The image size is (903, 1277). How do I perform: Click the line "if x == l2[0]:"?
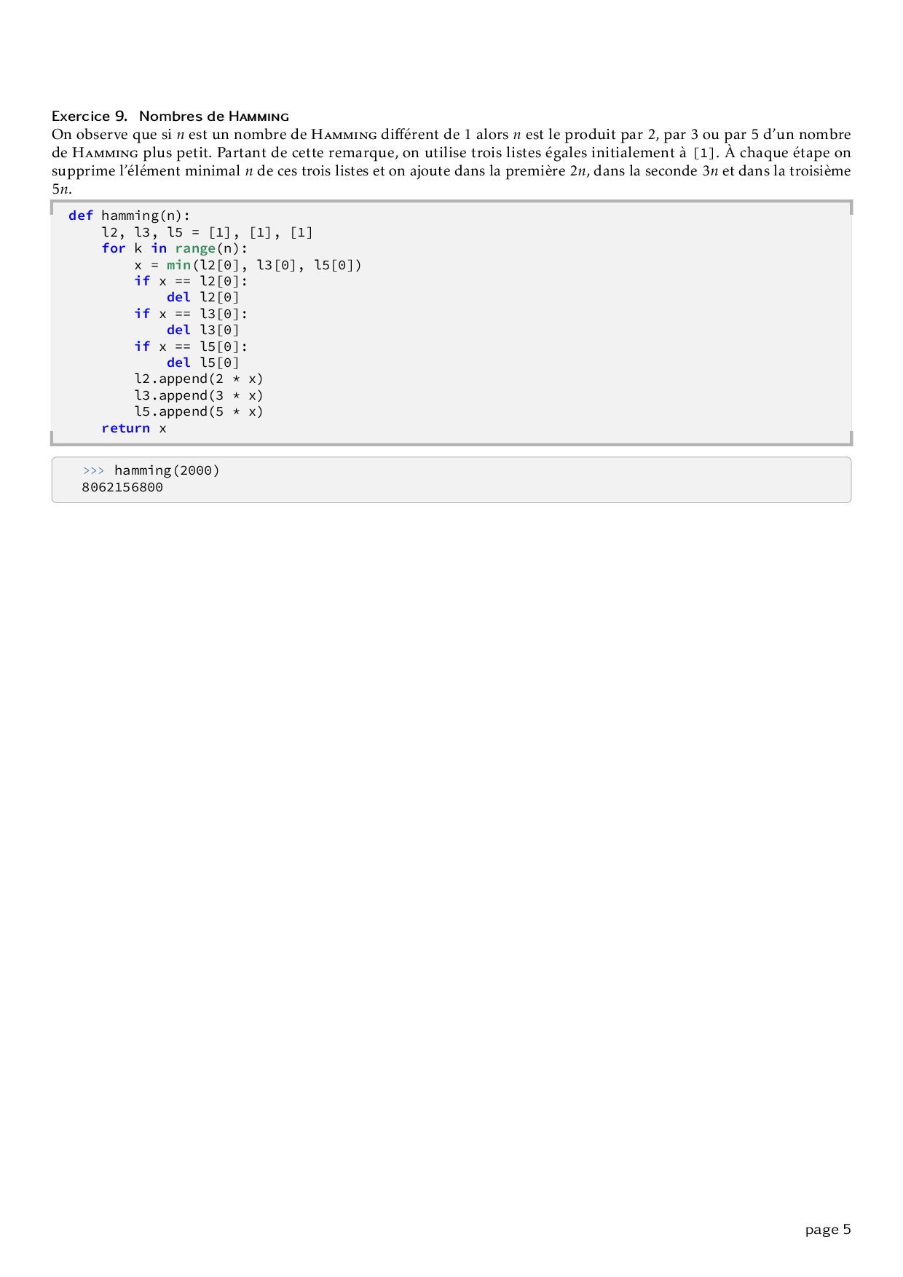point(191,281)
